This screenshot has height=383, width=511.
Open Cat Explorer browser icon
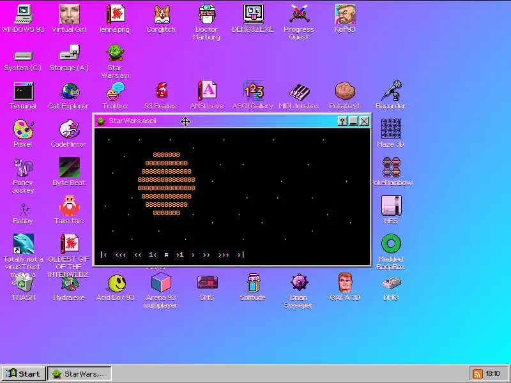[69, 95]
